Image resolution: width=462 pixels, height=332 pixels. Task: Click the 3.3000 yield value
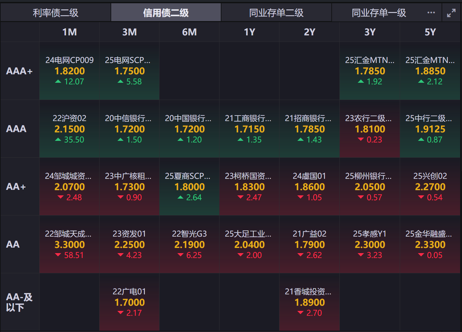[x=69, y=244]
